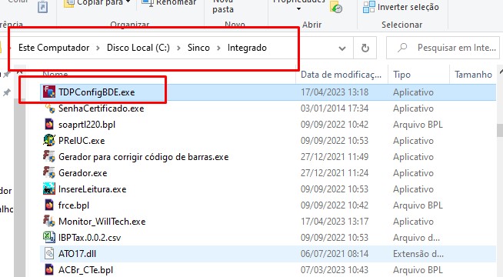Click the Gerador.exe file icon
503x277 pixels.
tap(49, 172)
